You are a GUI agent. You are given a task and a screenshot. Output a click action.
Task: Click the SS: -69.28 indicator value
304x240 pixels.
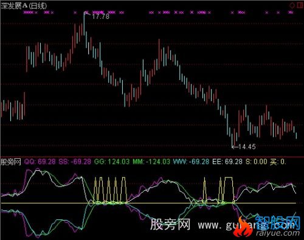75,162
